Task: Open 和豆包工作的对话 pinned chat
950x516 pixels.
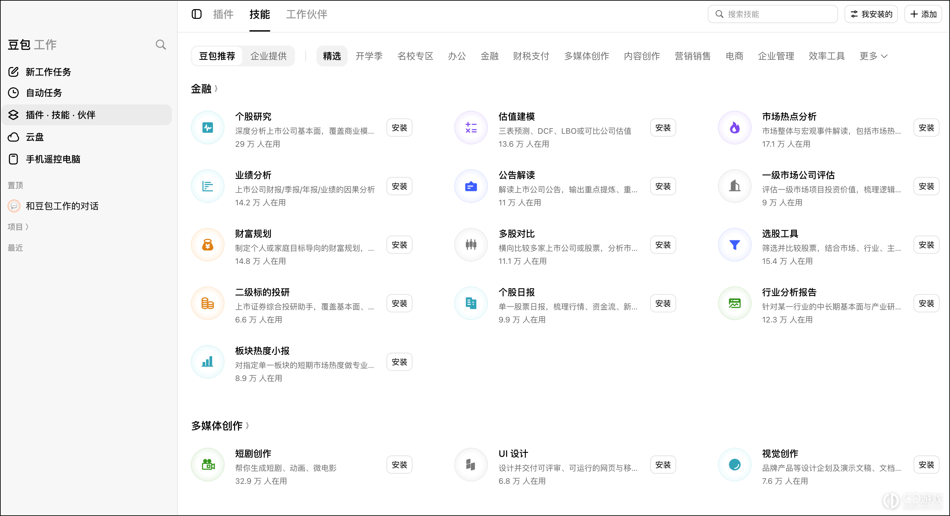Action: pyautogui.click(x=87, y=206)
